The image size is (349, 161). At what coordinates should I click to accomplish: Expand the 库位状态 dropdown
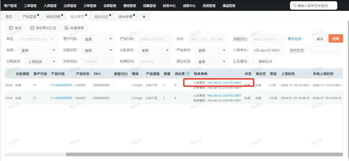pyautogui.click(x=211, y=62)
